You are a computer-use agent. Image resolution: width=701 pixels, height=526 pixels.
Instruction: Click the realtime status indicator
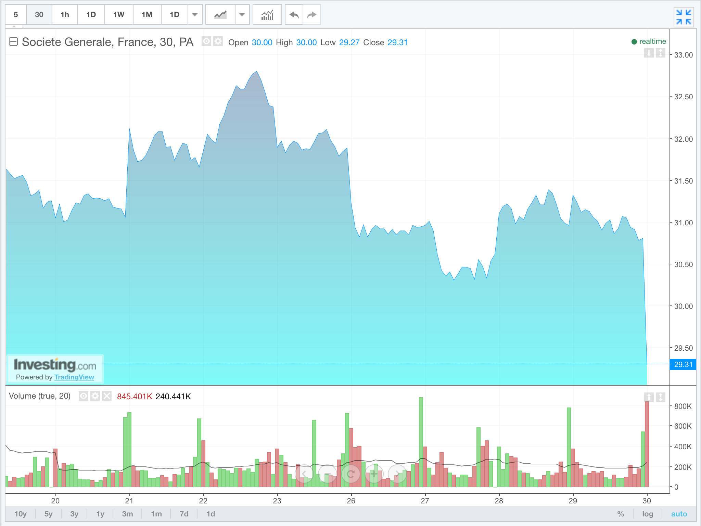(x=649, y=41)
